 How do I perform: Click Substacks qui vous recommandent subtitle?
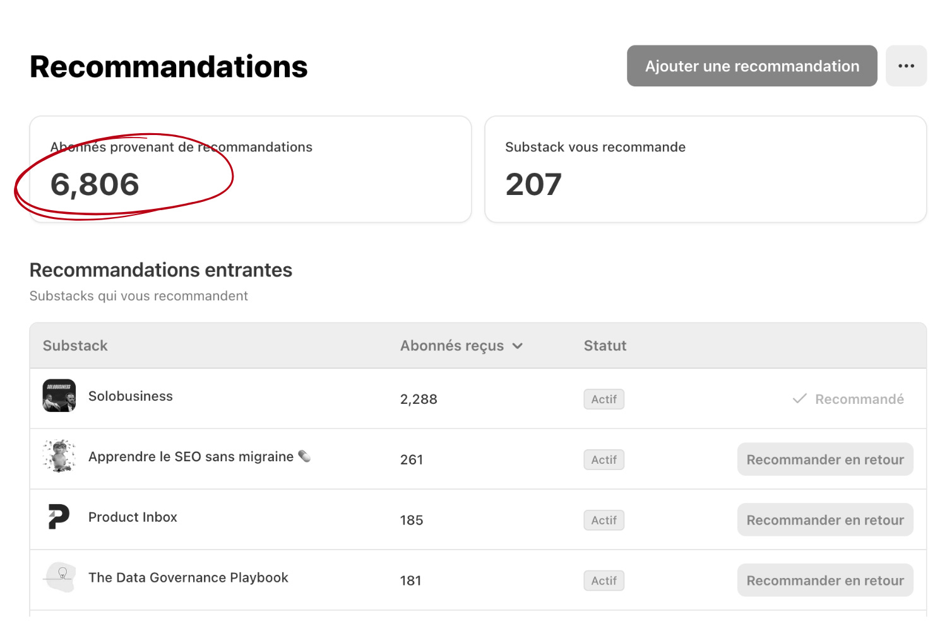139,296
